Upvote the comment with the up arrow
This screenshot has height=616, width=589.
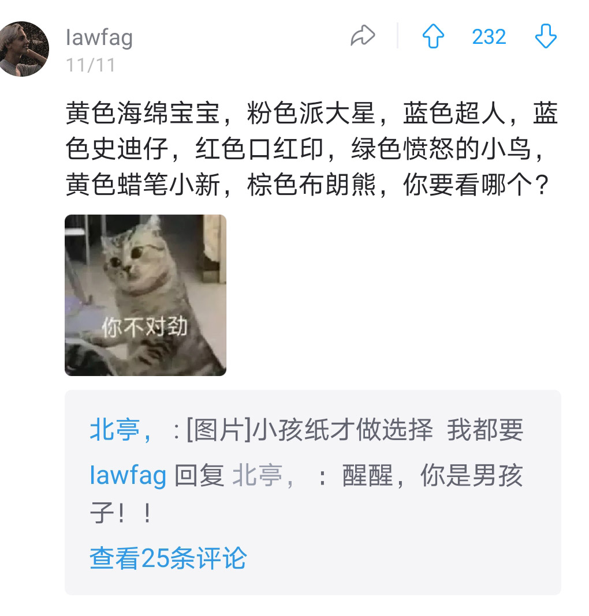tap(433, 36)
